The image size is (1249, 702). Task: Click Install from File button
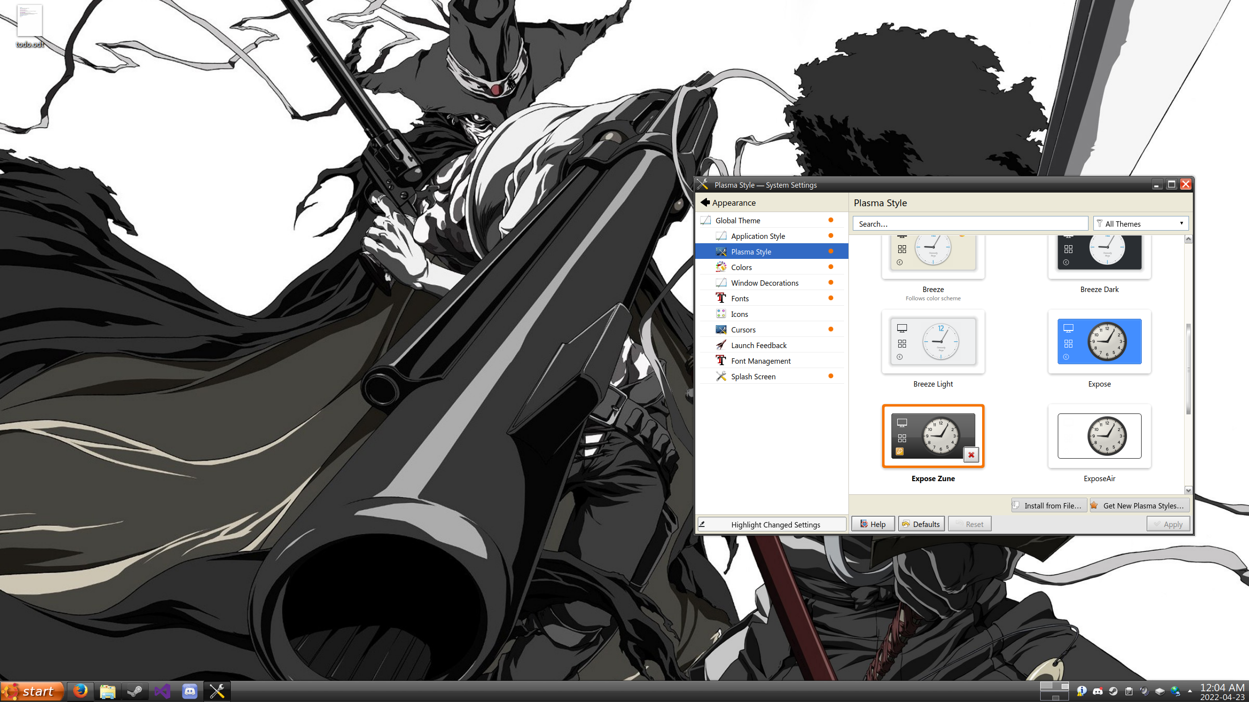(1049, 506)
